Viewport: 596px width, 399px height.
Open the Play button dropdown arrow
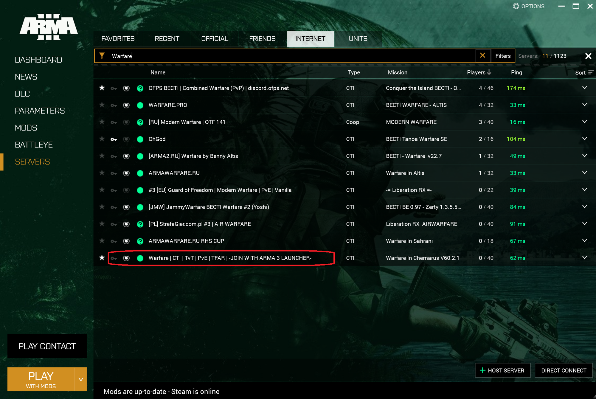(x=81, y=379)
